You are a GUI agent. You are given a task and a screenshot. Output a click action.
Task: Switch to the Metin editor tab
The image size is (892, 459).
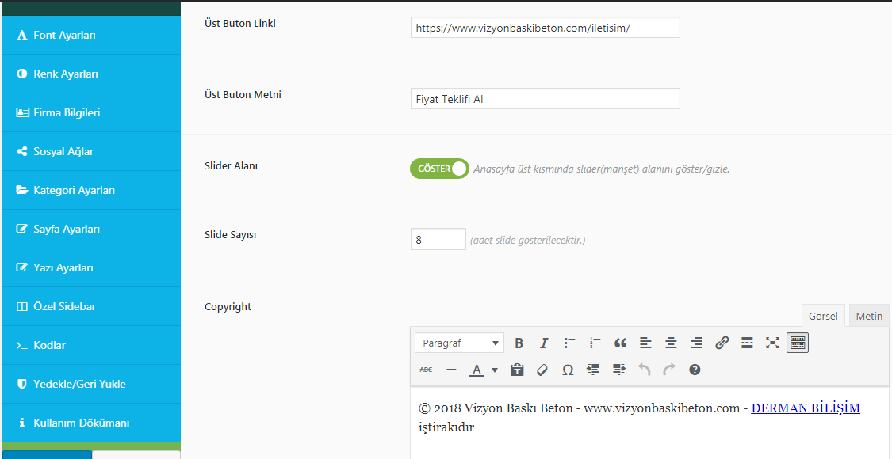click(869, 316)
